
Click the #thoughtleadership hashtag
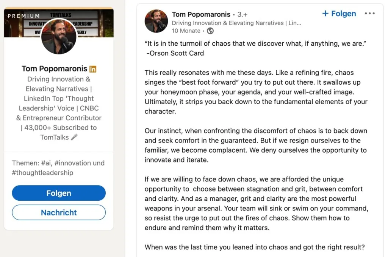[42, 173]
